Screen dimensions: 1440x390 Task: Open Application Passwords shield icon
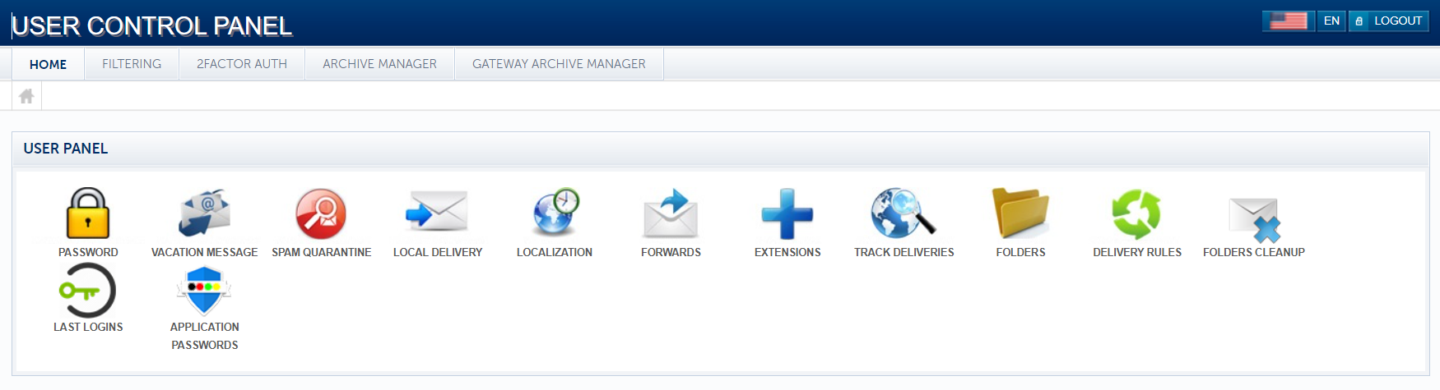coord(204,291)
